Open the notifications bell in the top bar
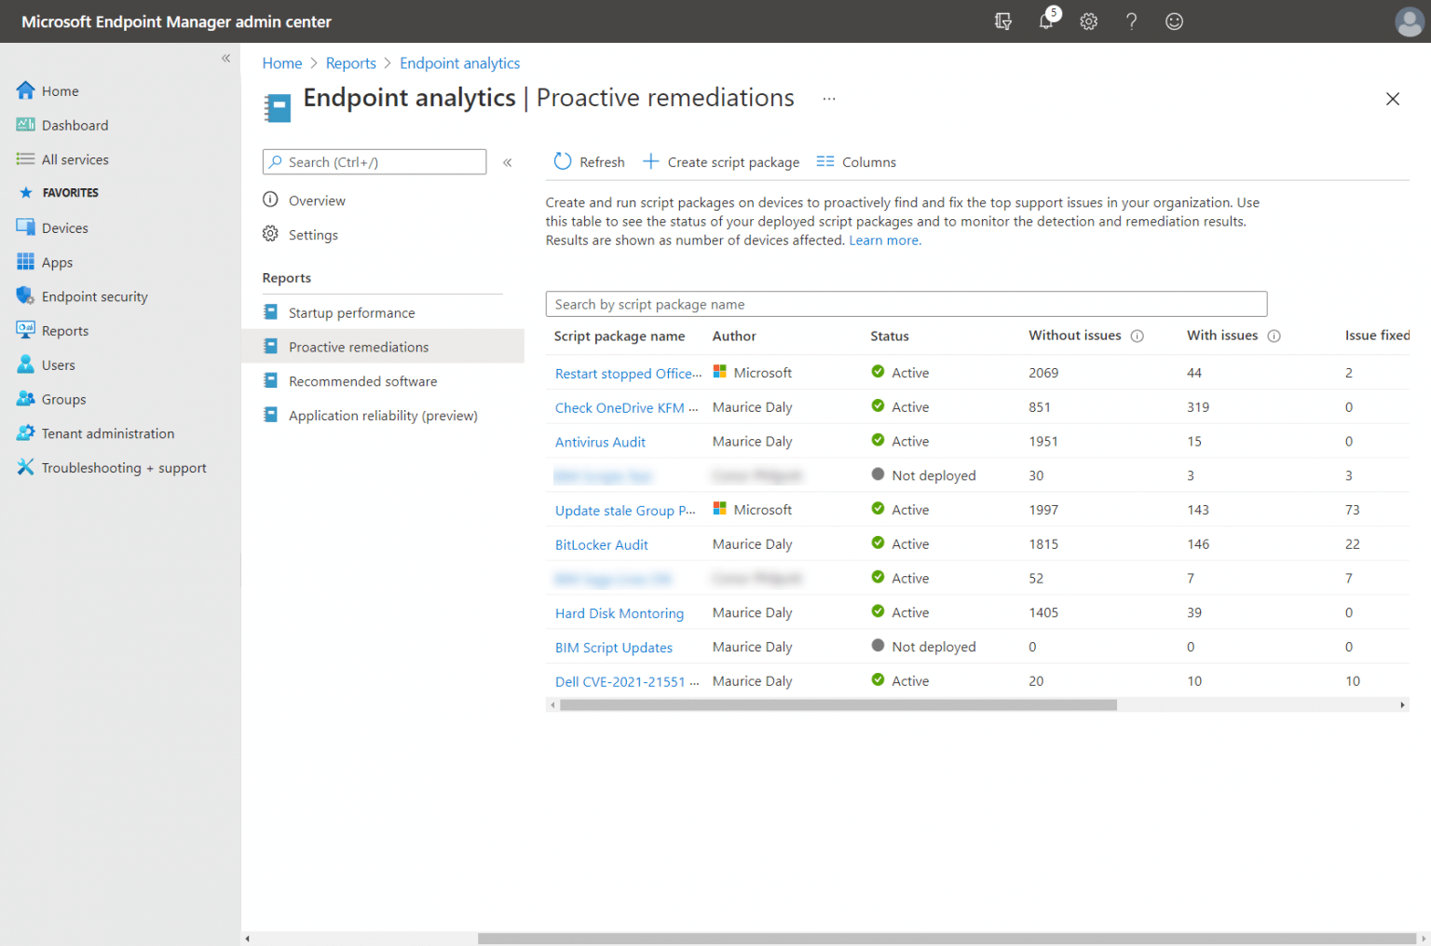The width and height of the screenshot is (1431, 946). (x=1045, y=21)
